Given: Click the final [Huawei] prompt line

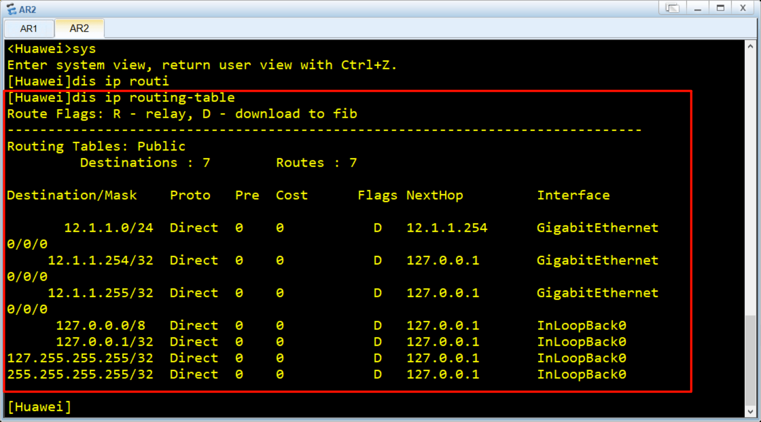Looking at the screenshot, I should pyautogui.click(x=39, y=407).
